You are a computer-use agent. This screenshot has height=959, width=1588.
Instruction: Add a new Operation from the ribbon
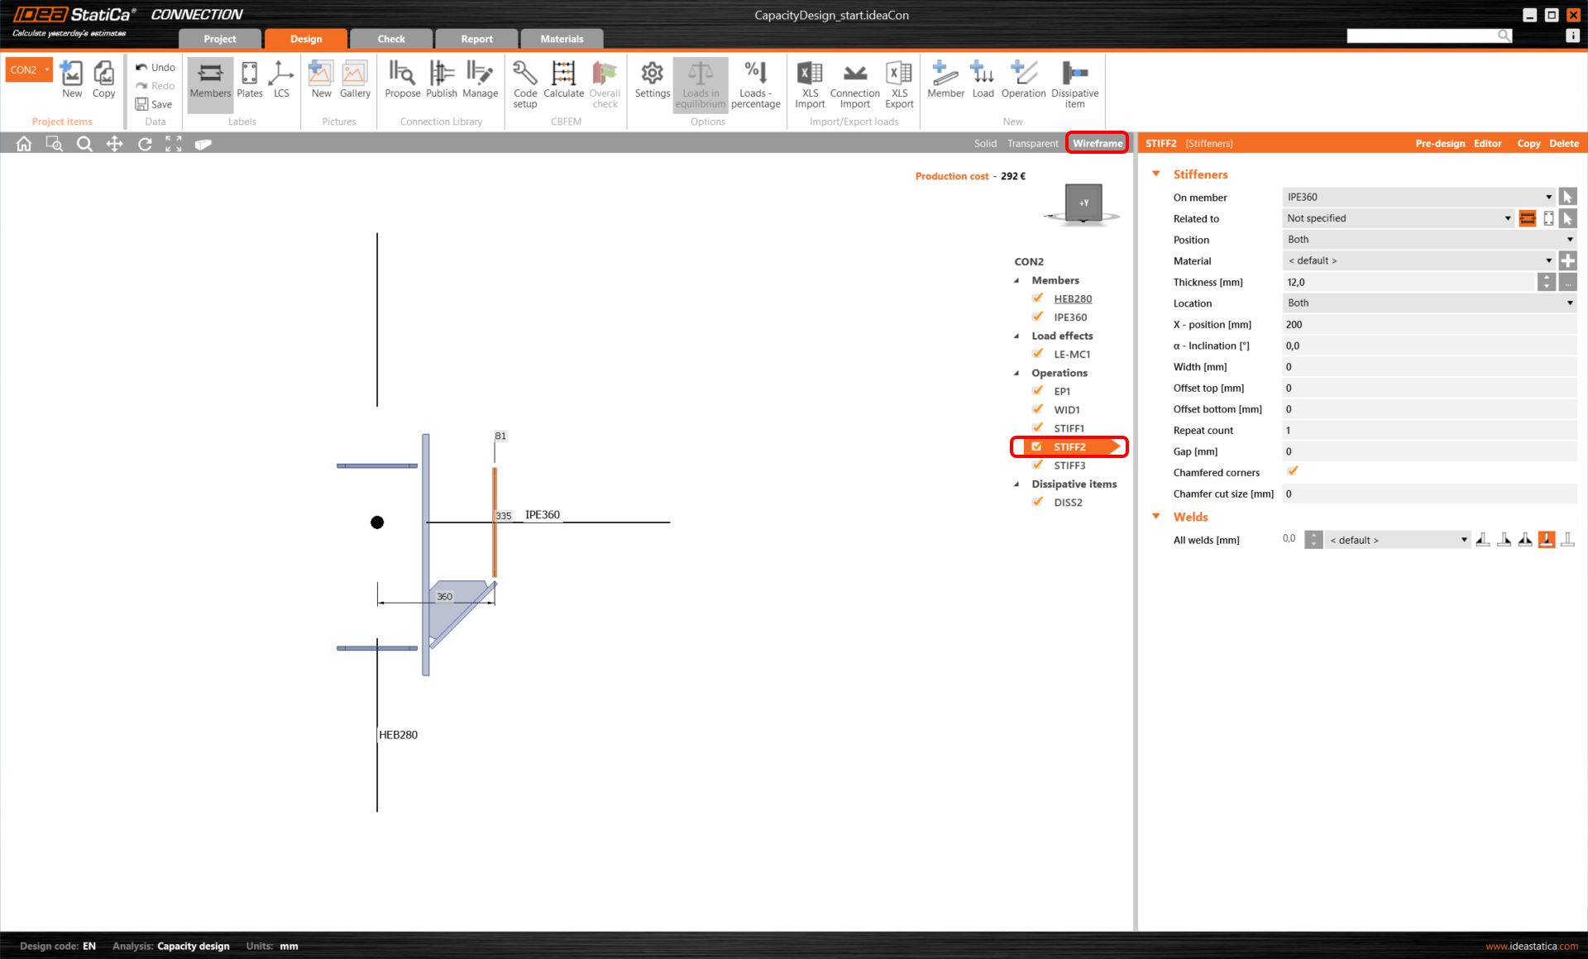click(1023, 83)
